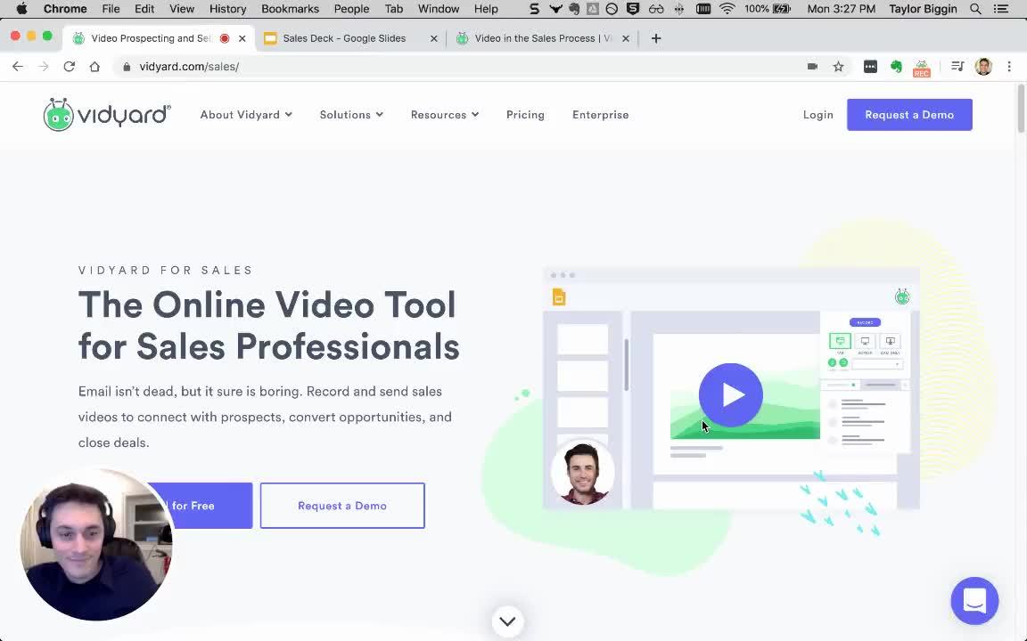1027x641 pixels.
Task: Click the browser home icon
Action: click(94, 66)
